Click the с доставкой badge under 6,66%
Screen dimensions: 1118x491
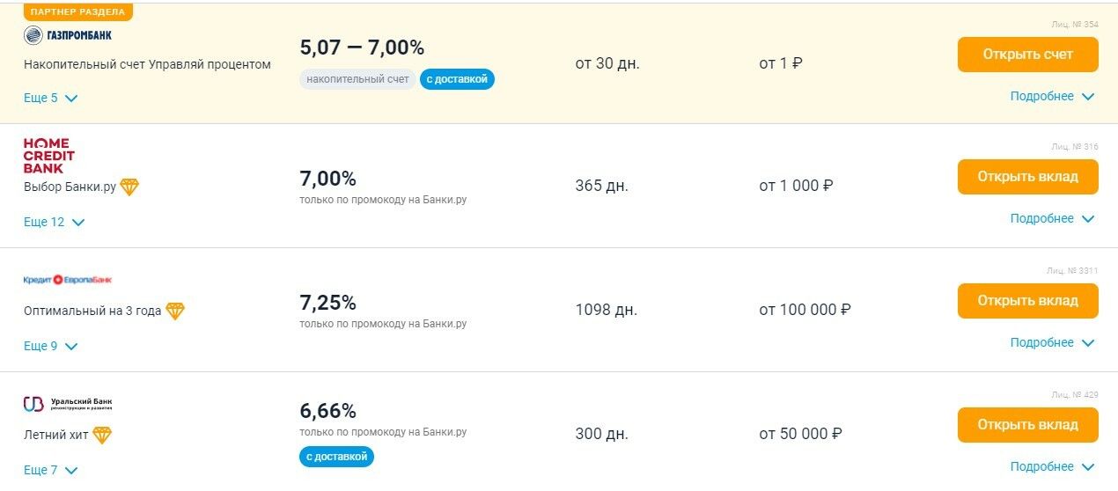[x=336, y=457]
